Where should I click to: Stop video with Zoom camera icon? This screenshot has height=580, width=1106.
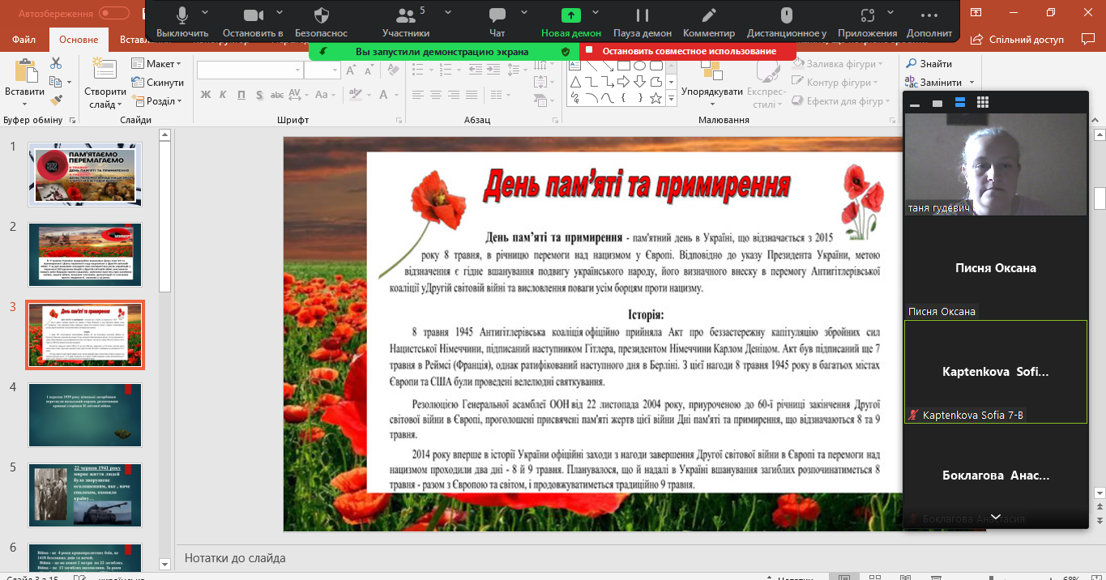(253, 21)
